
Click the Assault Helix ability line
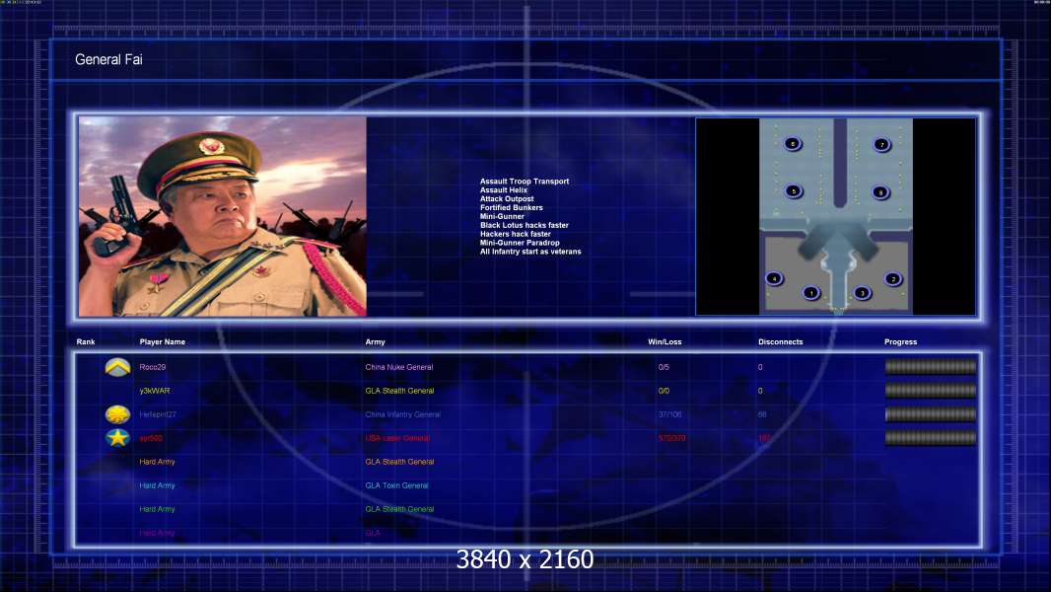pyautogui.click(x=504, y=189)
